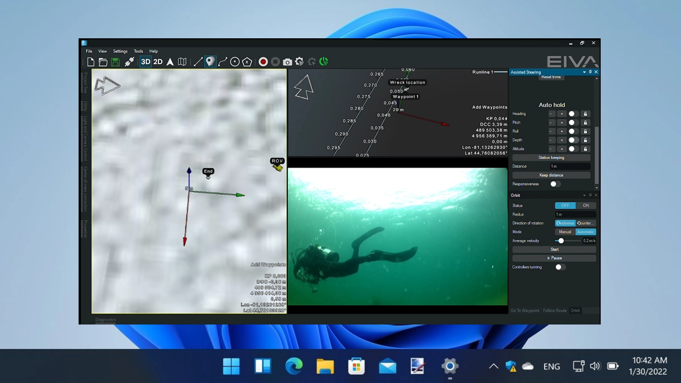Click the Distance input field
Image resolution: width=681 pixels, height=383 pixels.
pos(570,166)
